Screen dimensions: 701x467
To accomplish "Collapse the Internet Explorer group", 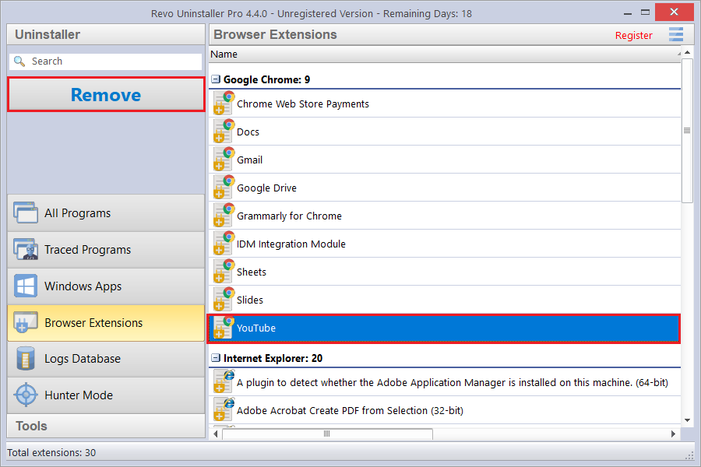I will 216,358.
